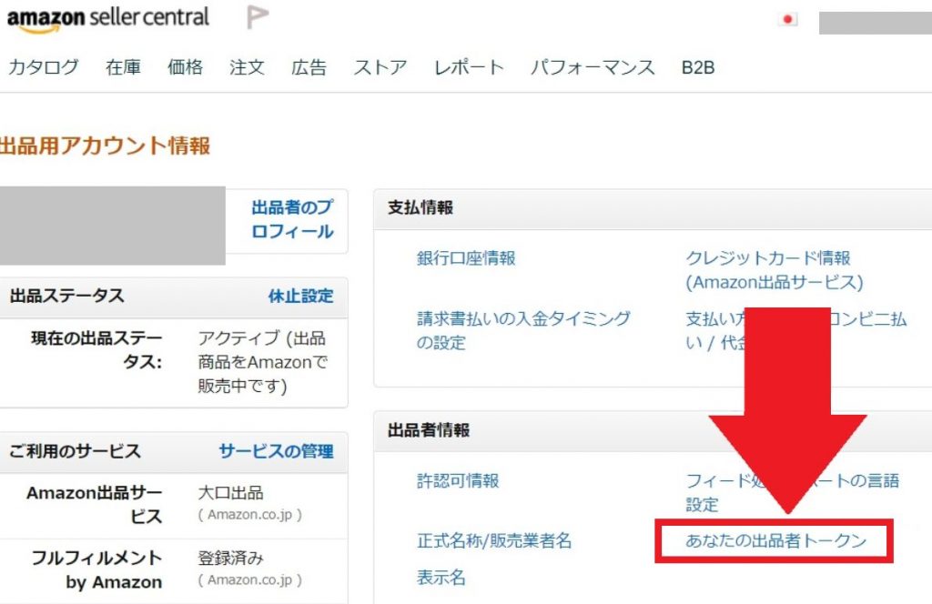Click the 出品用アカウント情報 page heading
This screenshot has width=932, height=604.
pyautogui.click(x=106, y=146)
